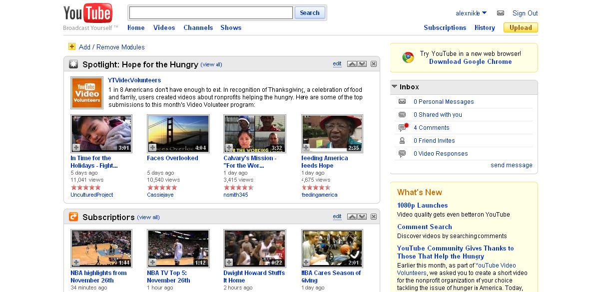Open nsmith345 channel link
This screenshot has width=607, height=292.
coord(236,195)
